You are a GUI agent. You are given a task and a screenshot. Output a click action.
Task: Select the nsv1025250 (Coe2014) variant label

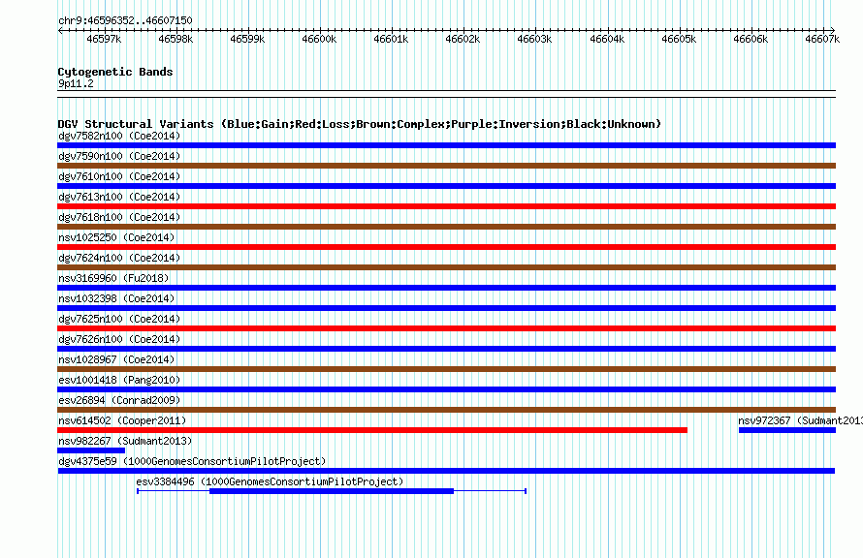click(x=116, y=237)
